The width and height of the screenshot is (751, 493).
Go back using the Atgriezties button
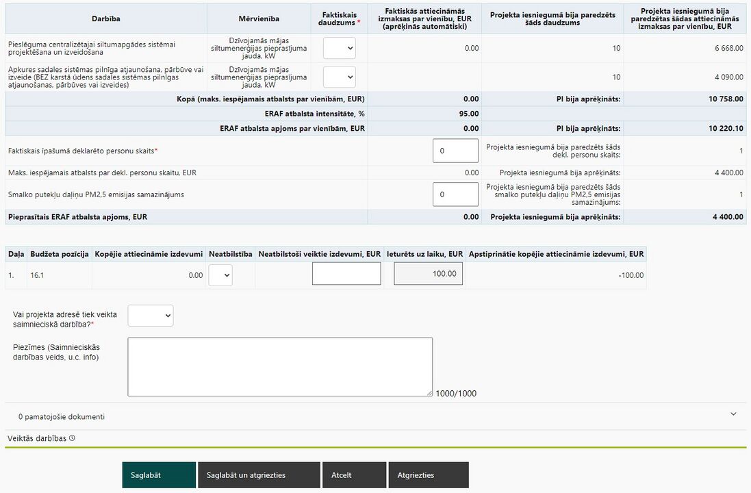click(x=428, y=475)
